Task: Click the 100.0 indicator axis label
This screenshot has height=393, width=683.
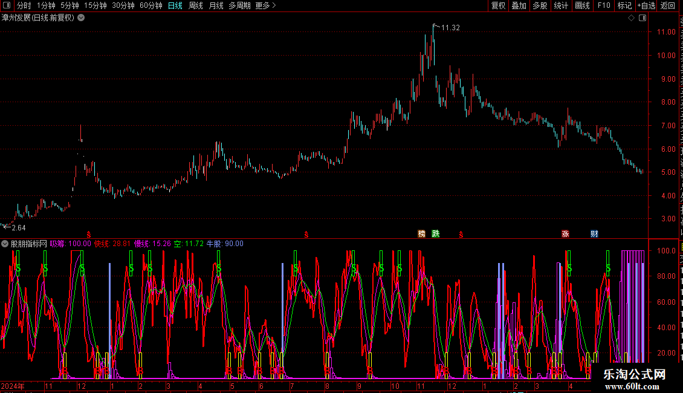Action: 666,250
